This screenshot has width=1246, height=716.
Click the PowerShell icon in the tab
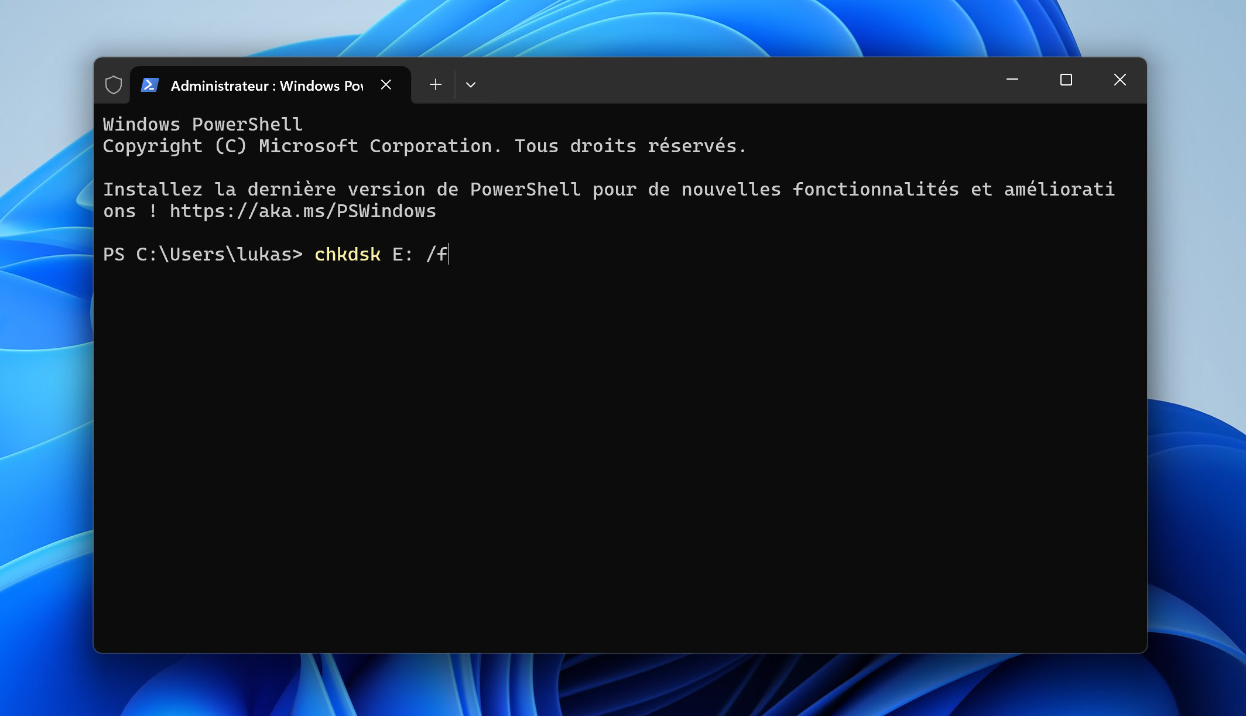pyautogui.click(x=150, y=85)
